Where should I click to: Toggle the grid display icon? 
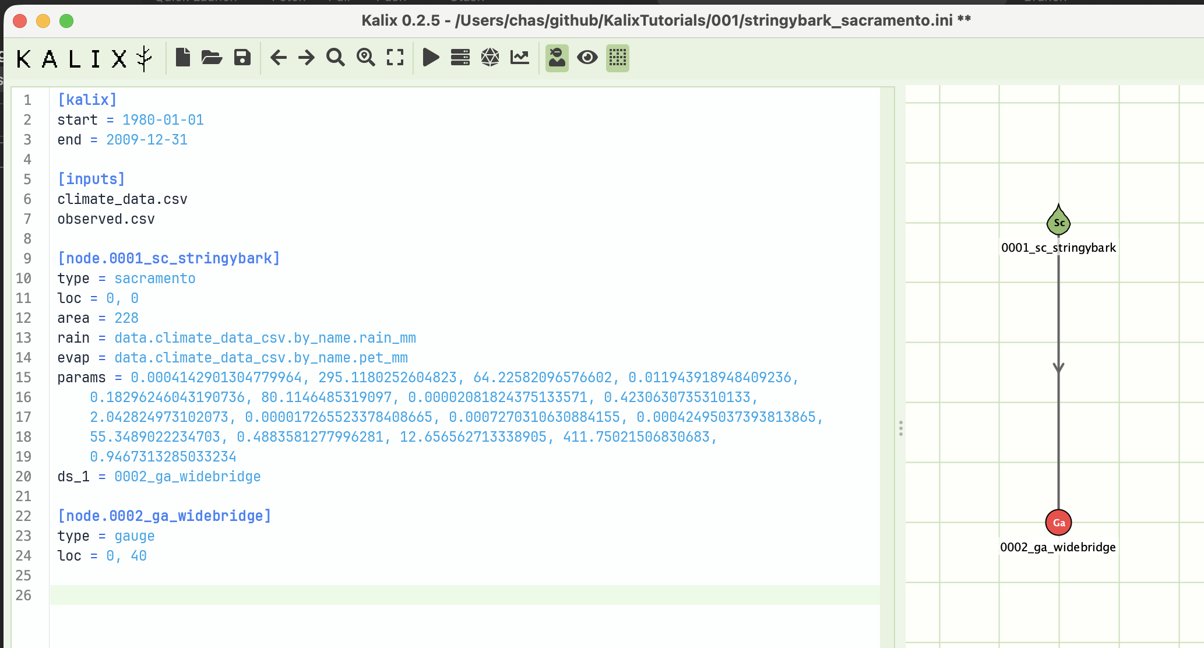618,58
